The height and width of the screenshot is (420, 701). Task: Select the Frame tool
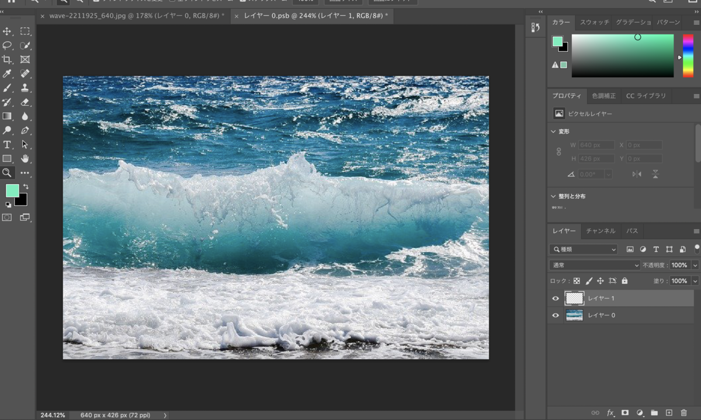pos(25,60)
